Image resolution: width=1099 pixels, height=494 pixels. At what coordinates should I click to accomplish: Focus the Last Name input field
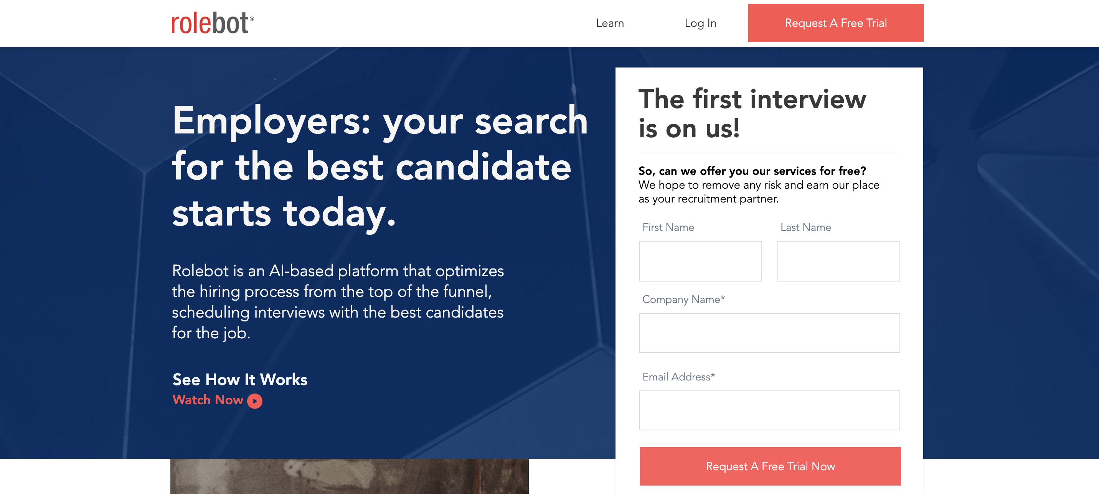838,261
